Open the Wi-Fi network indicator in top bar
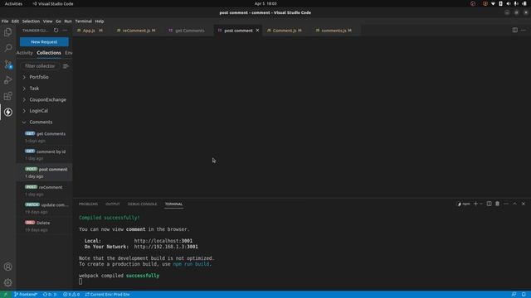531x298 pixels. [493, 3]
